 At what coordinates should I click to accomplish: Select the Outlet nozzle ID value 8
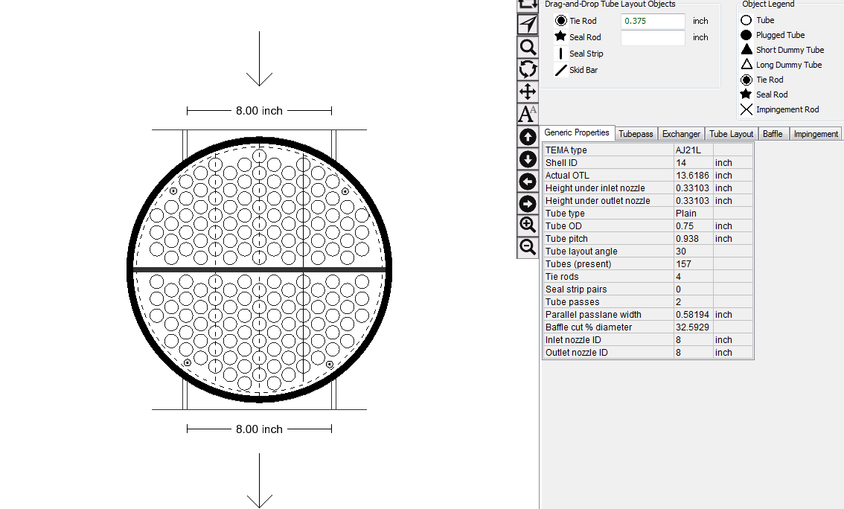pos(694,353)
